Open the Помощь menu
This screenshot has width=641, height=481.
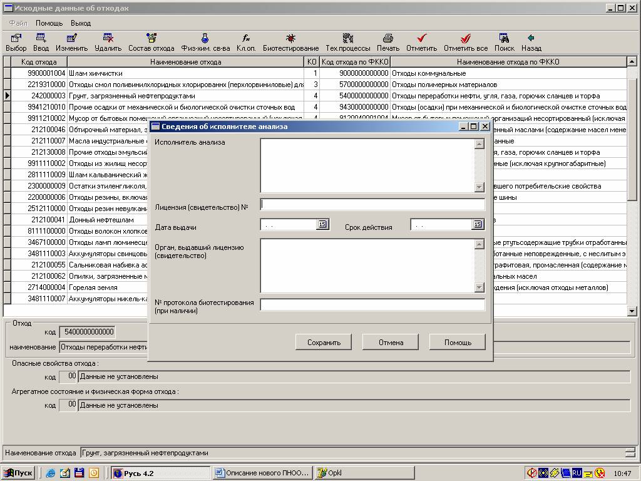click(x=49, y=23)
